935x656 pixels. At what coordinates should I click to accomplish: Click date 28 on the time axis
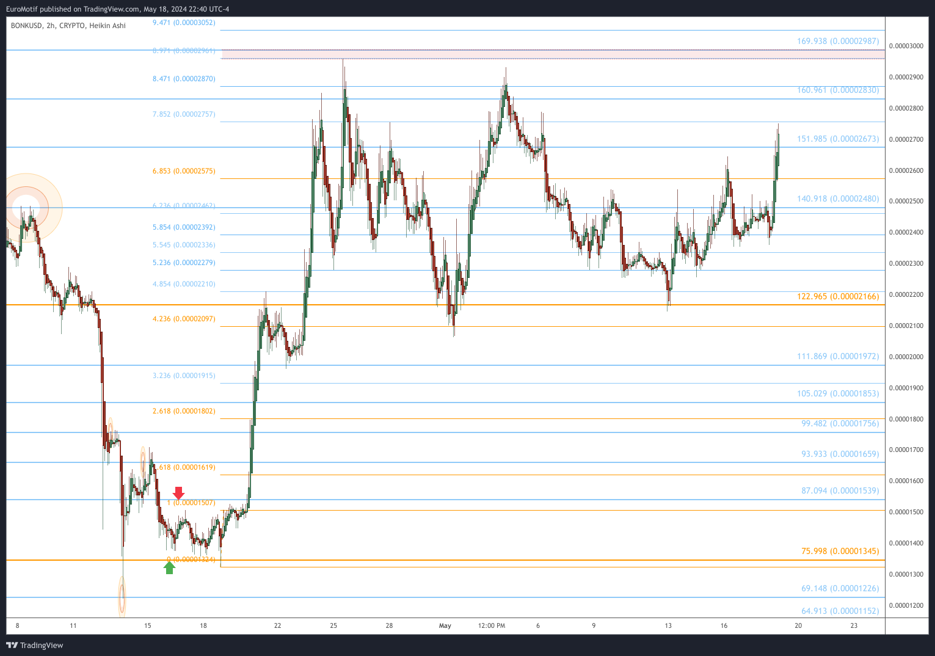[x=389, y=625]
